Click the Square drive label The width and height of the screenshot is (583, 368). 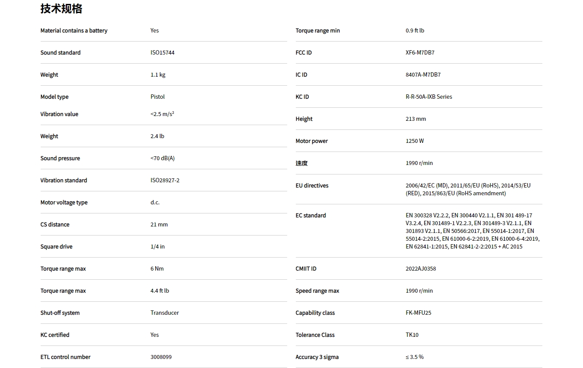pos(56,247)
